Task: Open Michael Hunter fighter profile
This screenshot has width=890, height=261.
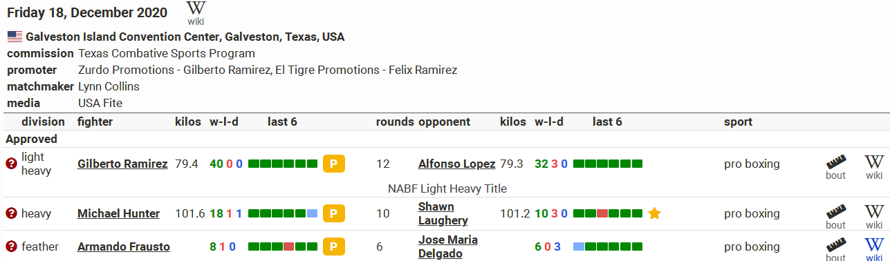Action: tap(118, 214)
